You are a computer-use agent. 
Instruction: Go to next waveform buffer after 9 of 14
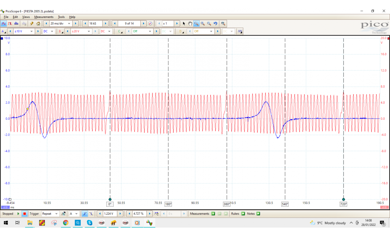click(143, 24)
